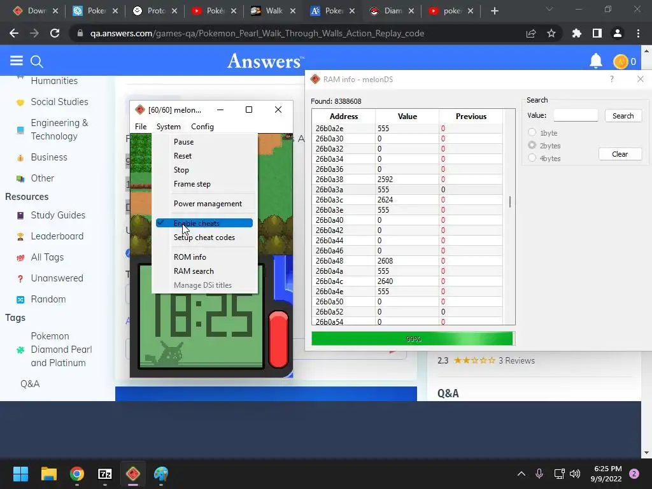Select the row with address 26b0a38

(x=407, y=179)
